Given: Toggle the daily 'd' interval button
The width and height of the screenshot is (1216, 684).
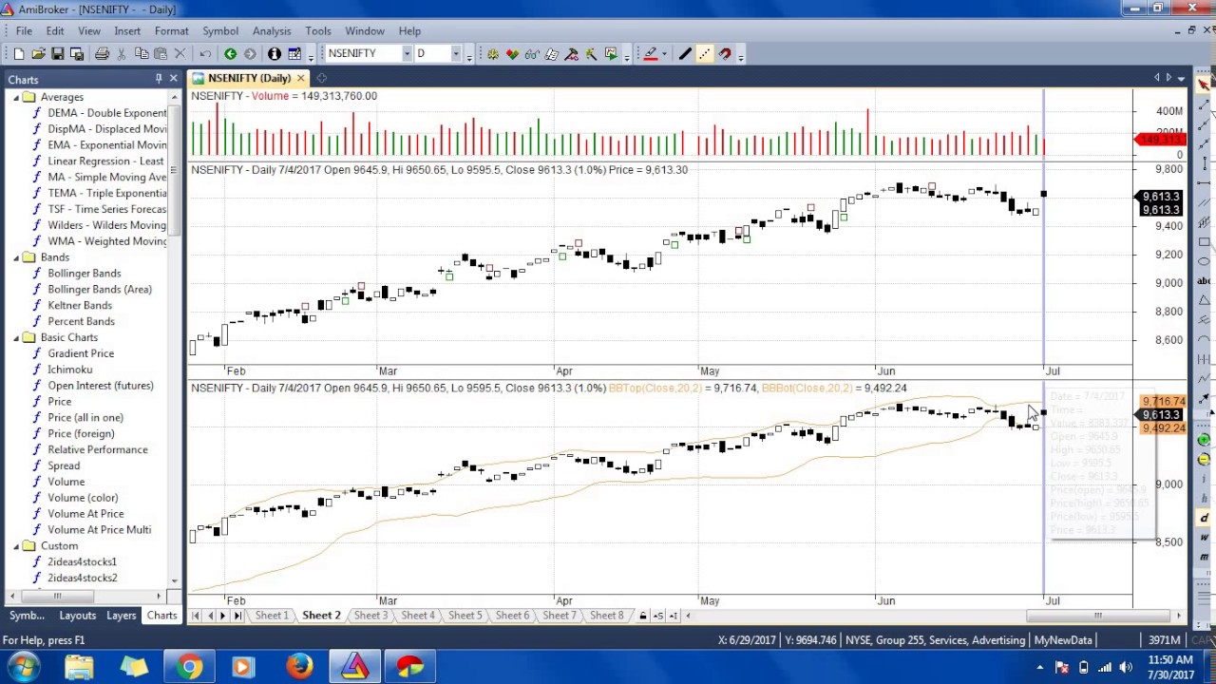Looking at the screenshot, I should tap(1204, 518).
